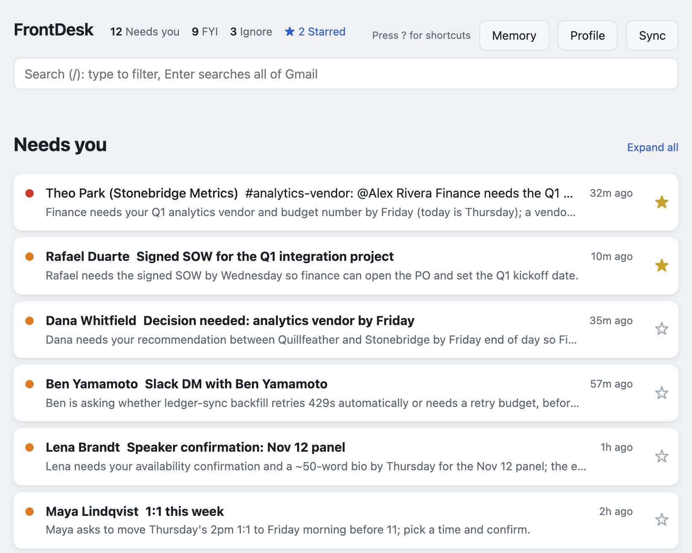Star the Ben Yamamoto Slack DM
692x553 pixels.
(x=662, y=393)
